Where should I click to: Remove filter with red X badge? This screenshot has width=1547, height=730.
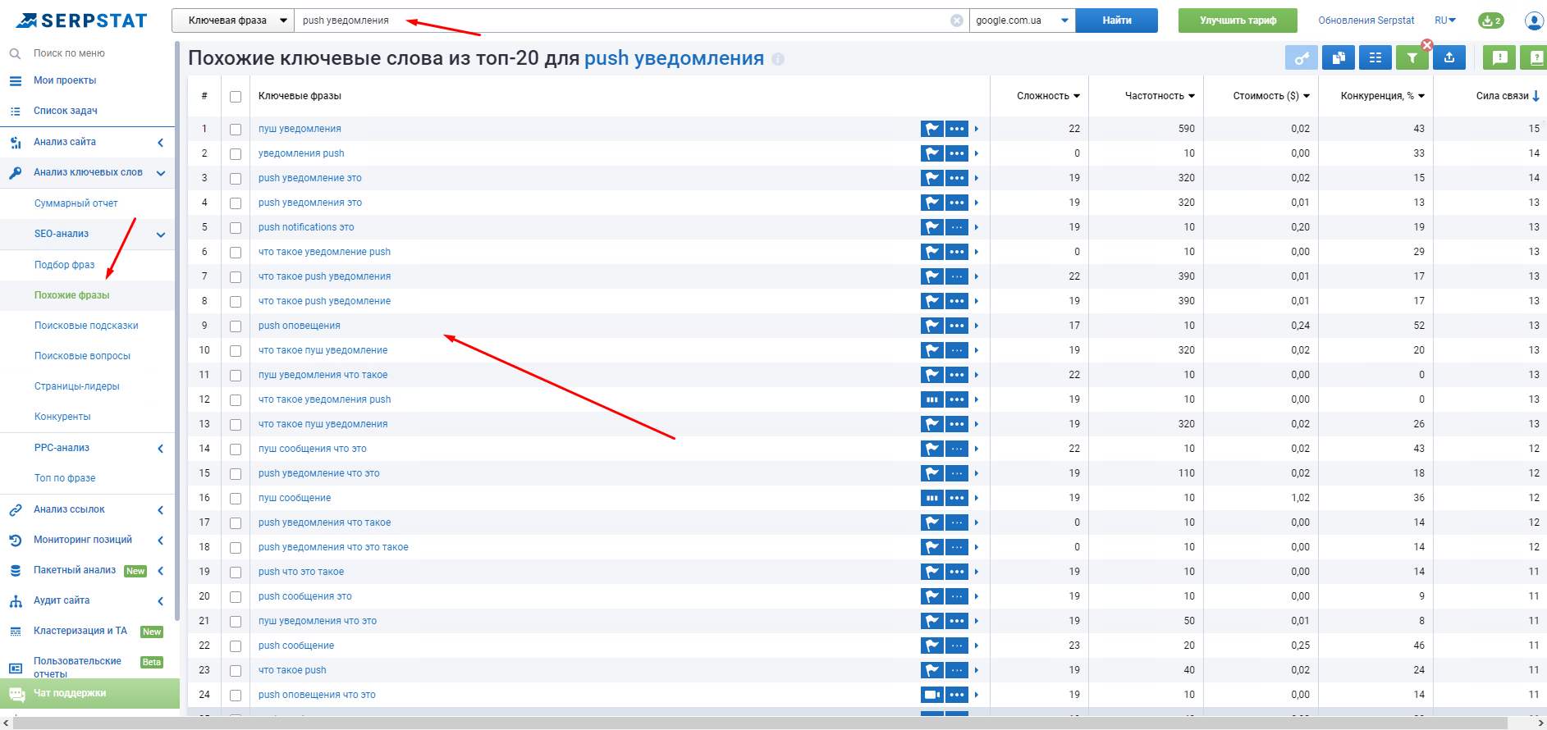point(1427,45)
